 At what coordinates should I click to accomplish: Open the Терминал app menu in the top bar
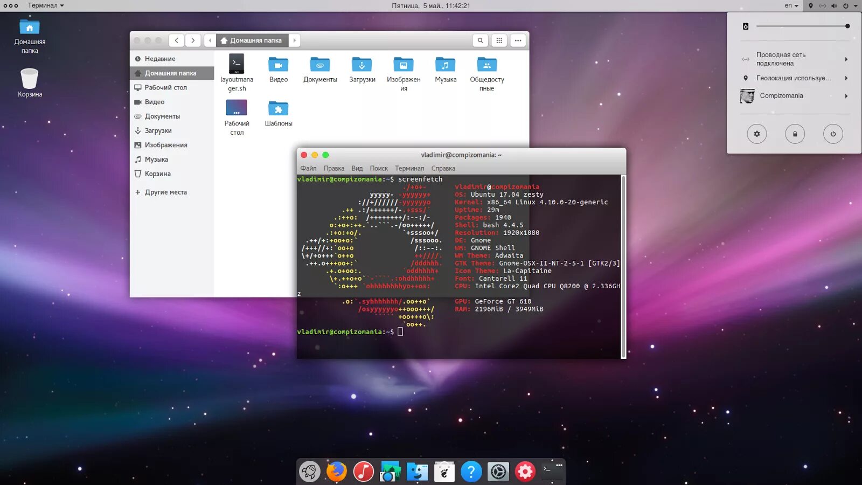point(46,5)
